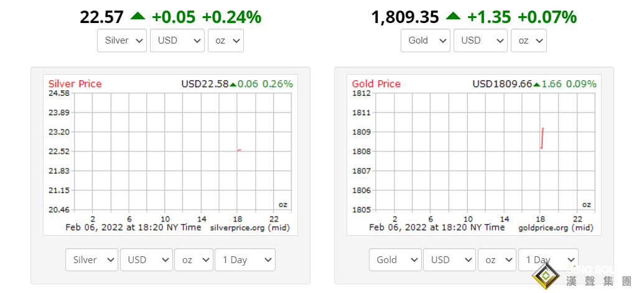Open the USD dropdown below the gold chart
This screenshot has width=634, height=293.
pyautogui.click(x=450, y=260)
